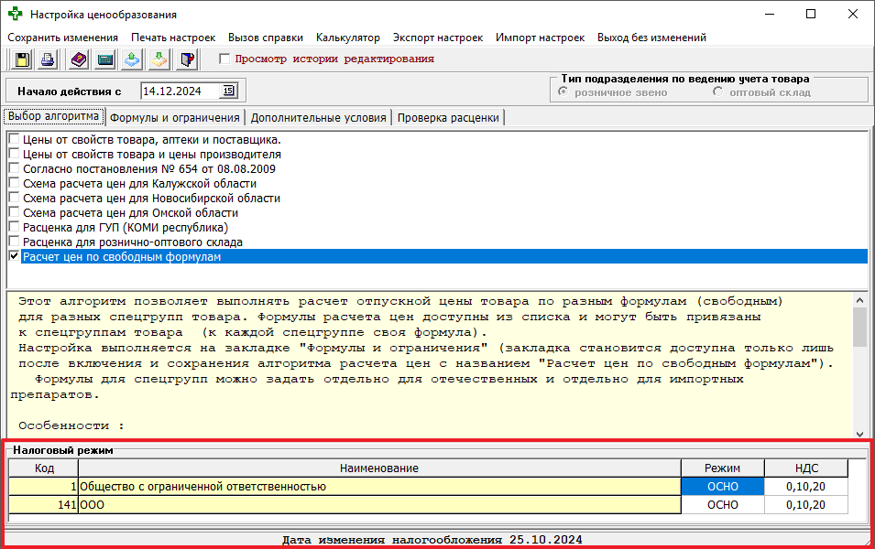This screenshot has width=875, height=549.
Task: Click 'Сохранить изменения' in the menu bar
Action: tap(62, 38)
